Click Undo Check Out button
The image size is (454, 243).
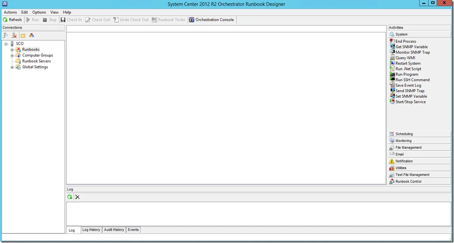point(131,20)
